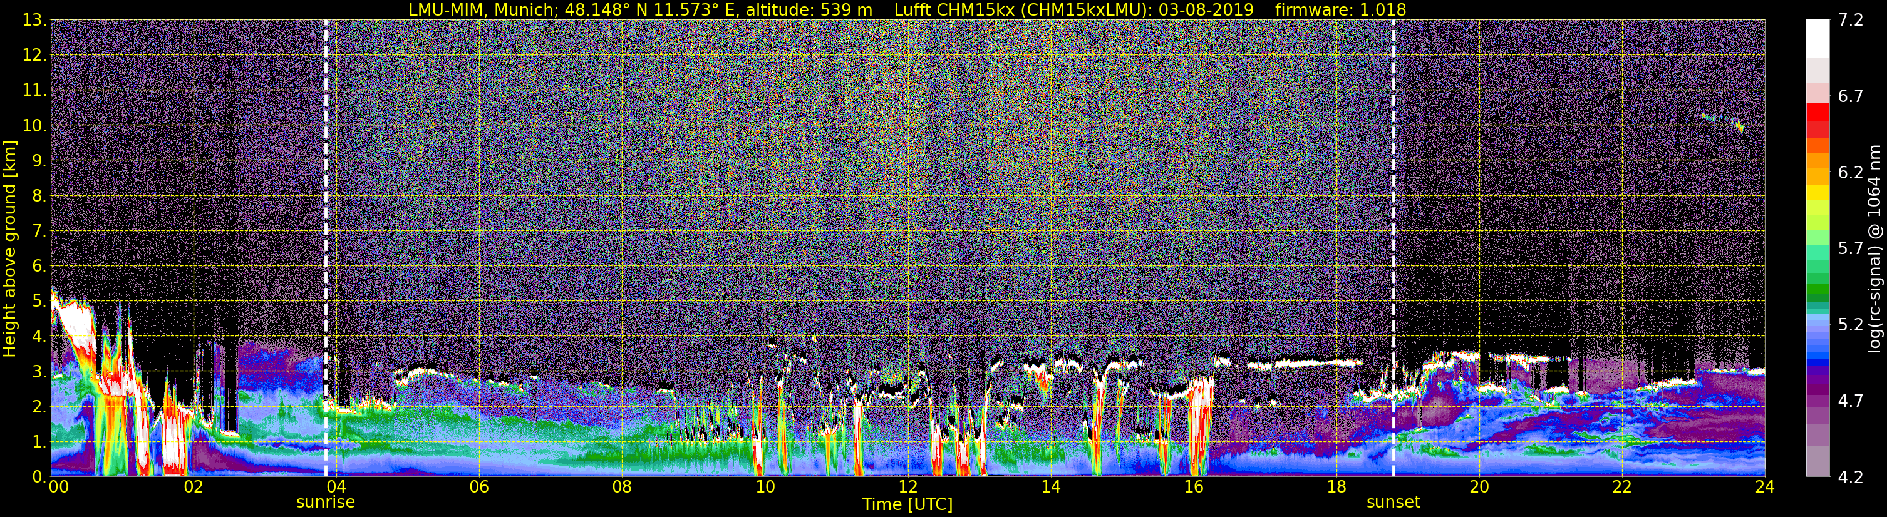
Task: Click the "altitude: 539 m" text in title
Action: pos(809,9)
